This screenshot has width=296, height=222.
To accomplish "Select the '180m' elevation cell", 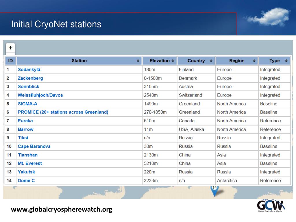I will 159,69.
